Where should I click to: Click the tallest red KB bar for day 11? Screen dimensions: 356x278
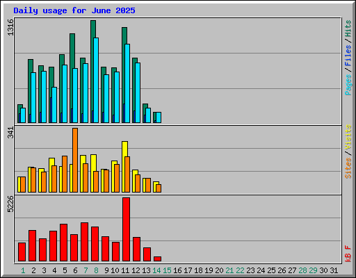pyautogui.click(x=126, y=229)
